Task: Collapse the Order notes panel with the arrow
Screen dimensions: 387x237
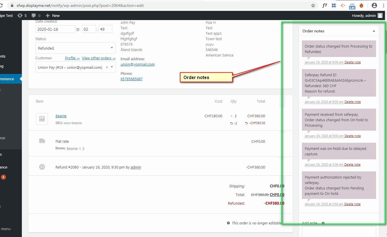Action: [x=374, y=31]
